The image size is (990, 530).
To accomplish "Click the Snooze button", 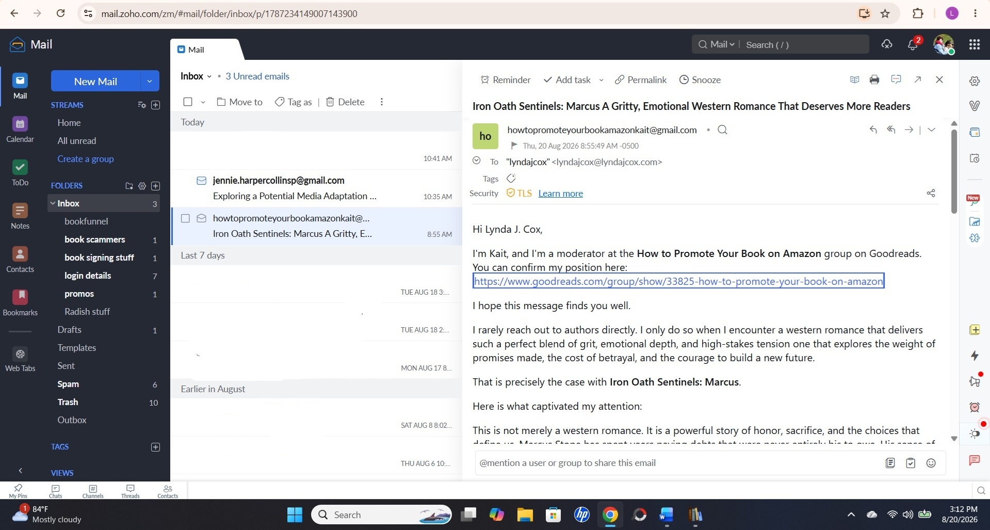I will (x=700, y=80).
